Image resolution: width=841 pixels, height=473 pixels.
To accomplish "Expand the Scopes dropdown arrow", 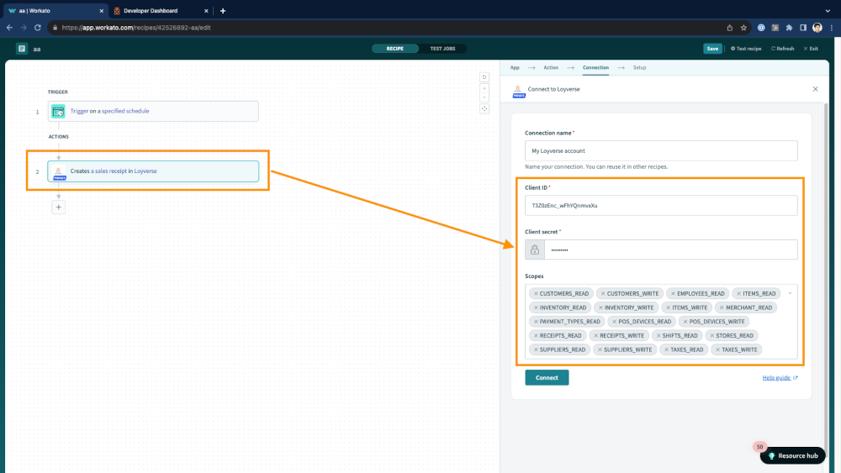I will tap(789, 294).
